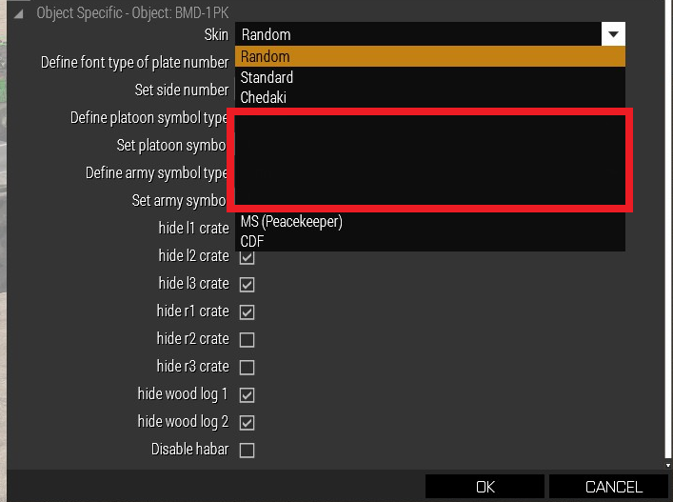This screenshot has width=673, height=502.
Task: Click the CANCEL button
Action: tap(614, 487)
